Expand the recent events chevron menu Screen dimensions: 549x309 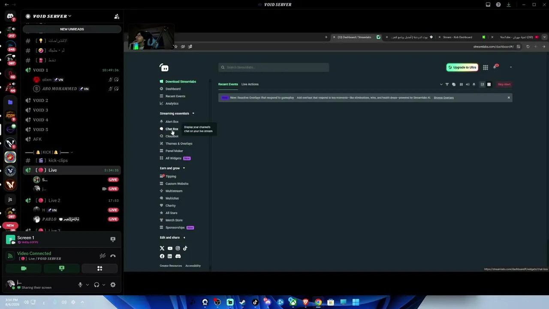point(441,85)
